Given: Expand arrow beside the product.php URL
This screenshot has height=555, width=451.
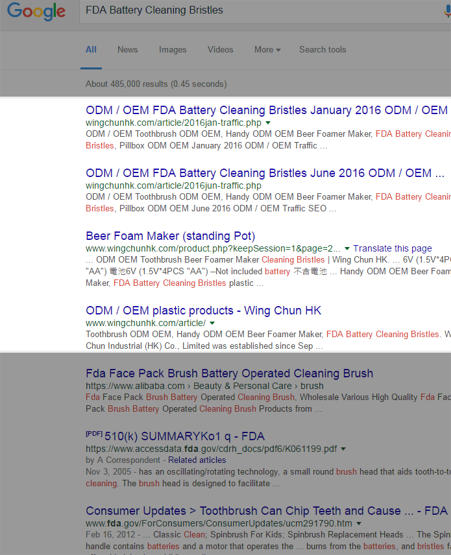Looking at the screenshot, I should click(x=347, y=248).
